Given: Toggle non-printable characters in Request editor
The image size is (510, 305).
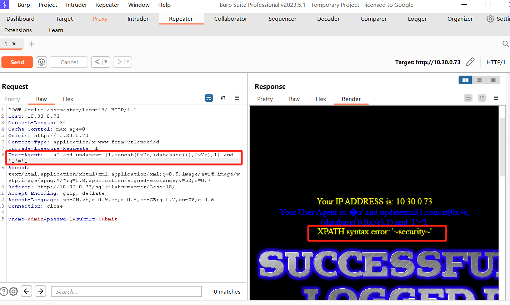Looking at the screenshot, I should coord(223,98).
